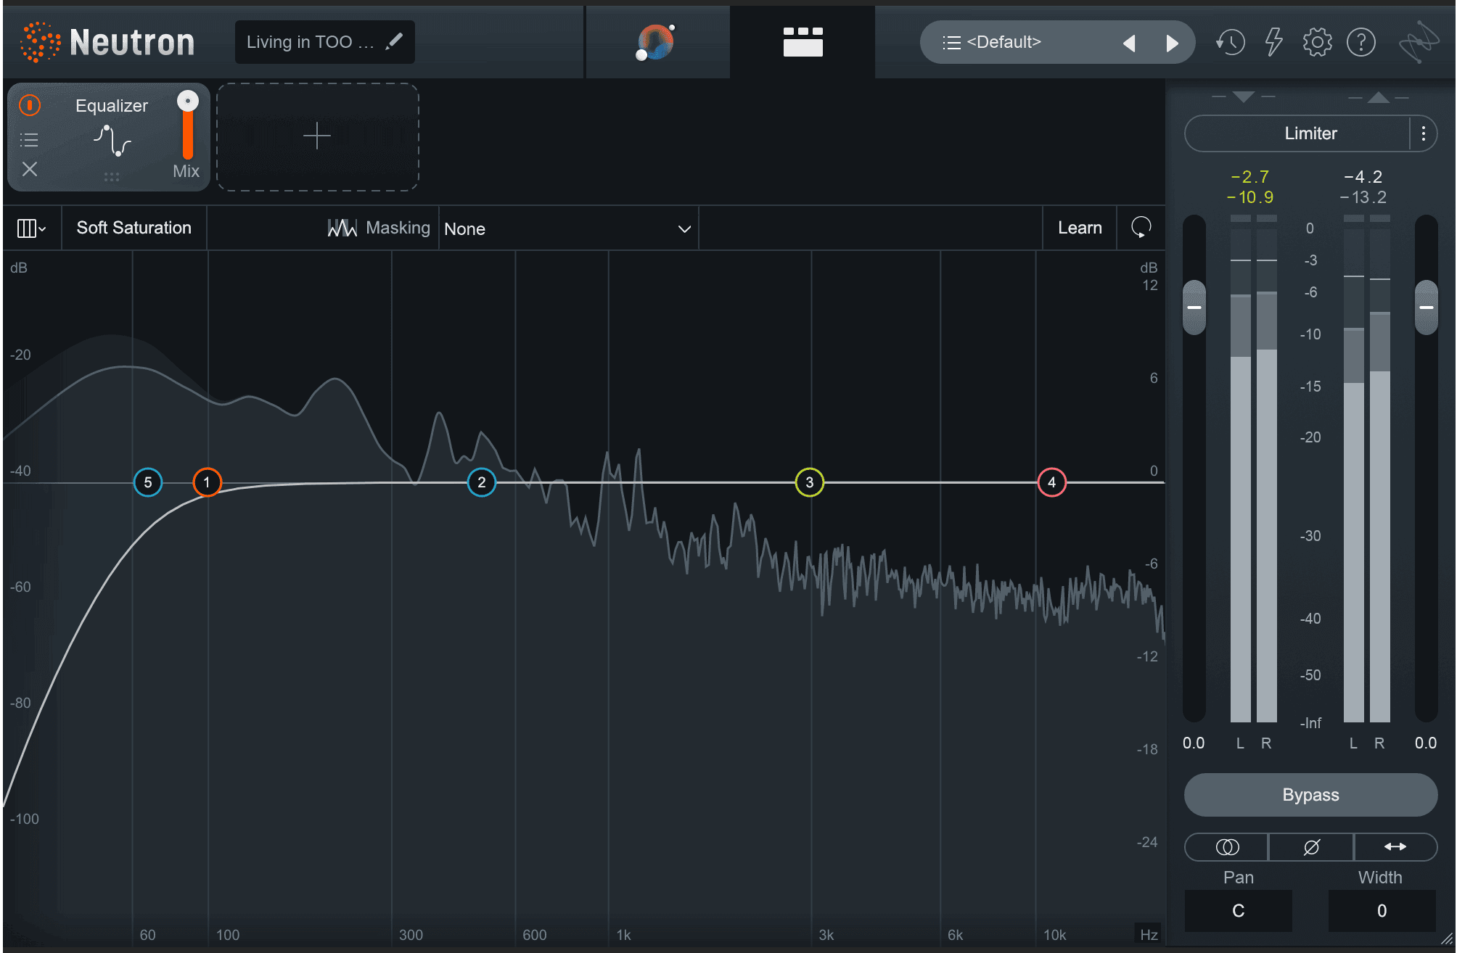This screenshot has height=953, width=1457.
Task: Click the Bypass button
Action: click(x=1310, y=795)
